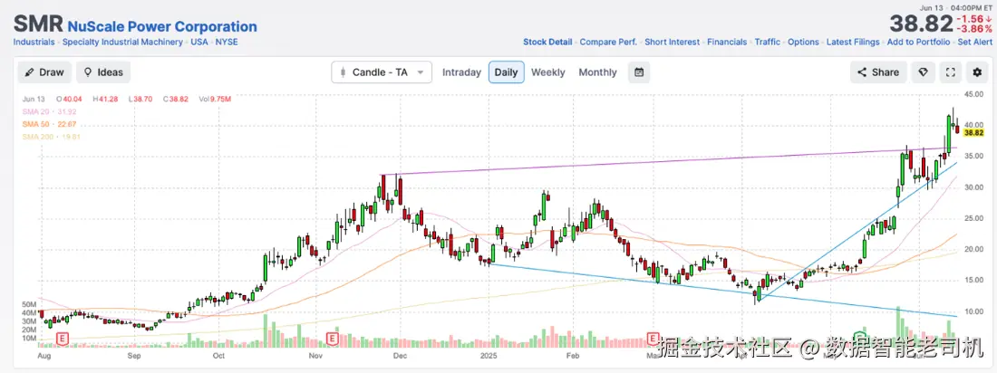Click the Vol 9.75M readout
The image size is (997, 373).
[x=215, y=99]
